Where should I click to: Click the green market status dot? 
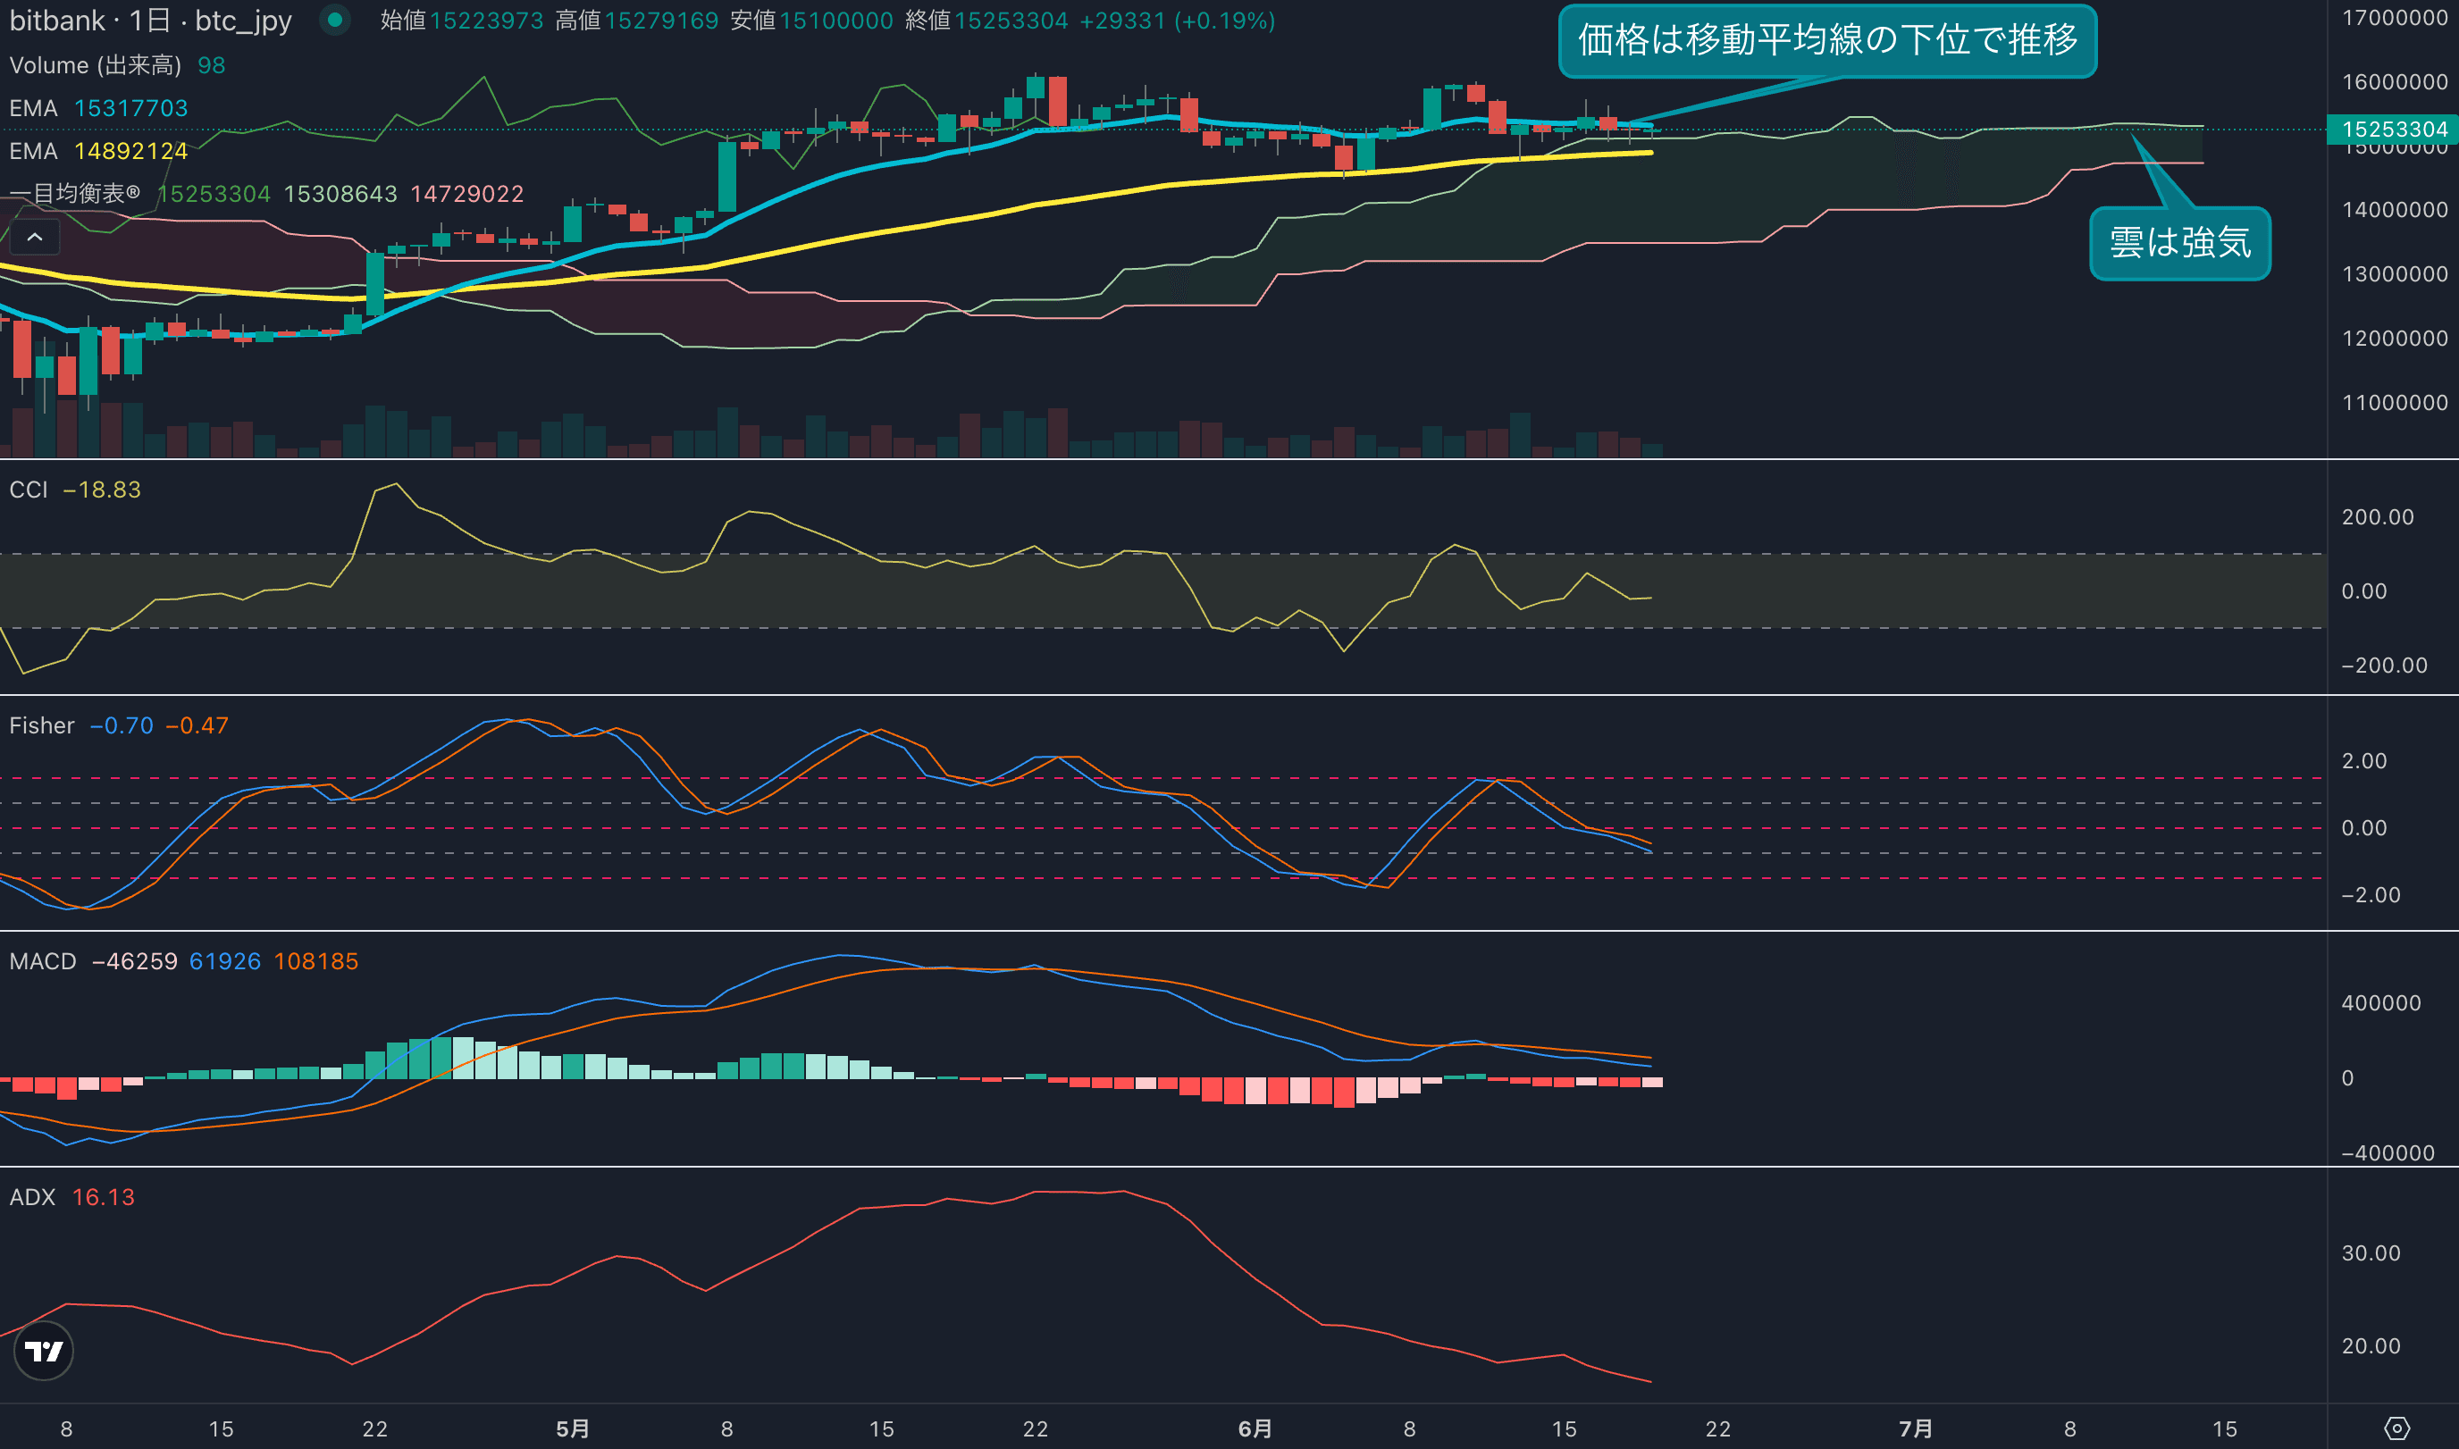335,20
